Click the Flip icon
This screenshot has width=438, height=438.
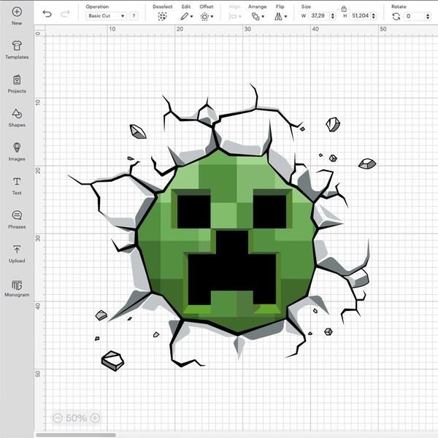tap(278, 17)
